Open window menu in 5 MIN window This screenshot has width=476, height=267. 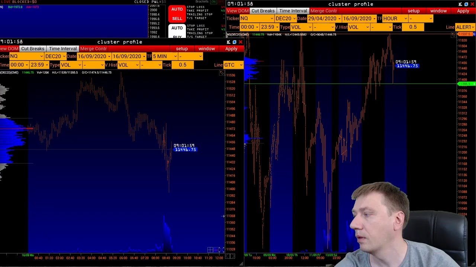[x=206, y=49]
